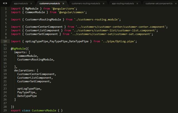The height and width of the screenshot is (113, 178).
Task: Click the customer-center.component path string
Action: (121, 27)
